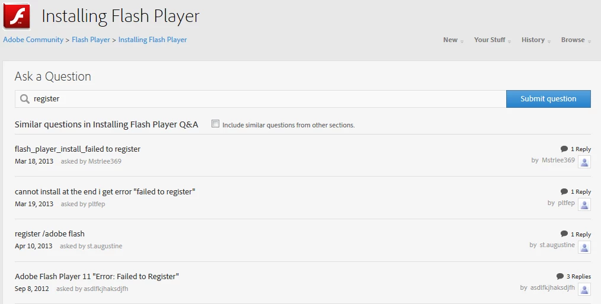The height and width of the screenshot is (304, 601).
Task: Click the date Sep 8, 2012
Action: (32, 289)
